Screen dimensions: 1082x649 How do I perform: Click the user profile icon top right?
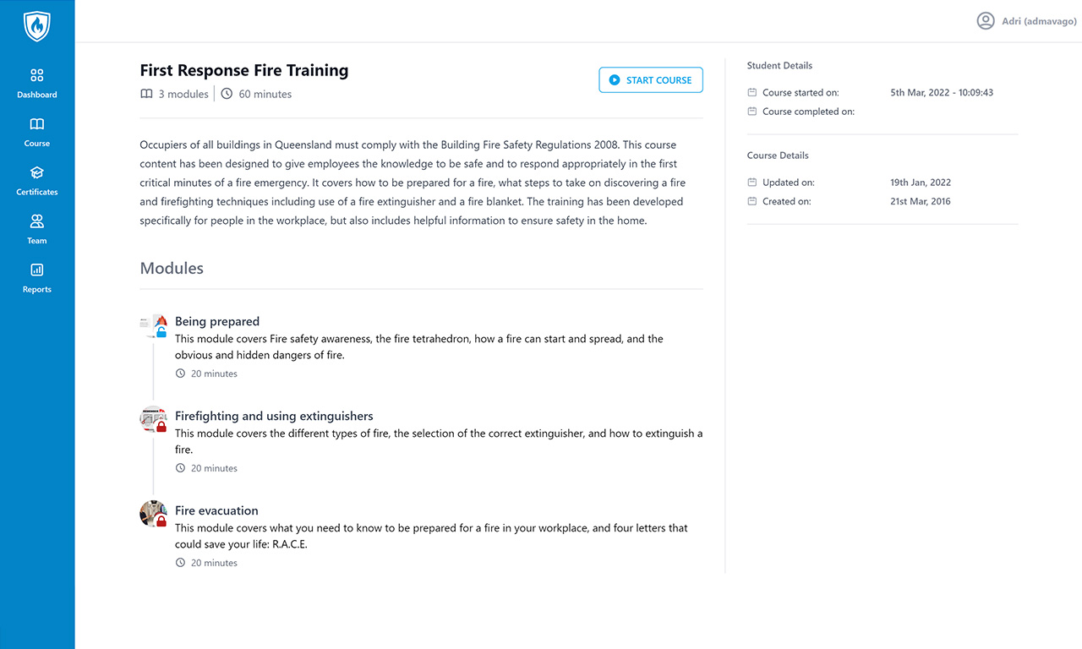point(985,20)
